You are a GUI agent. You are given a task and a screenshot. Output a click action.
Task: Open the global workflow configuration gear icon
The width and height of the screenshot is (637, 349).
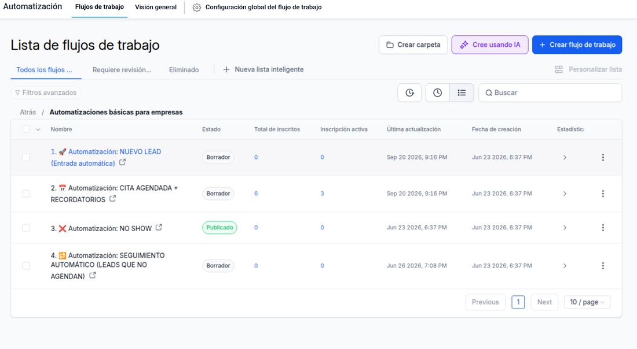click(x=197, y=8)
